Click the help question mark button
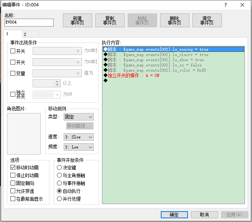Screen dimensions: 252x222 [226, 5]
